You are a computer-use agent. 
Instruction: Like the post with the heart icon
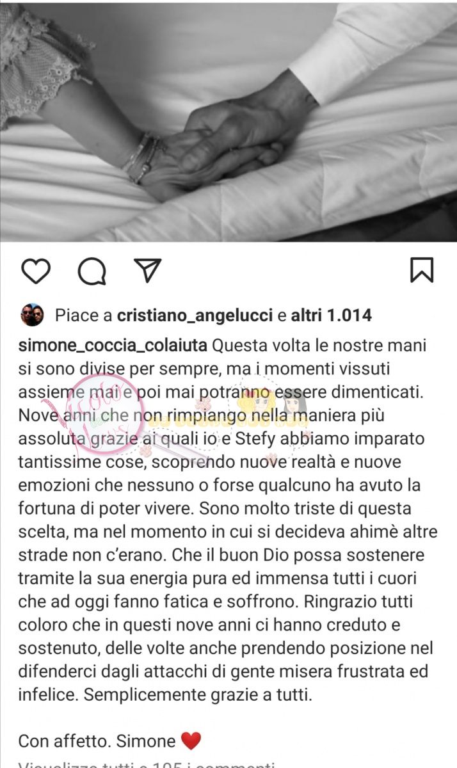(x=36, y=271)
